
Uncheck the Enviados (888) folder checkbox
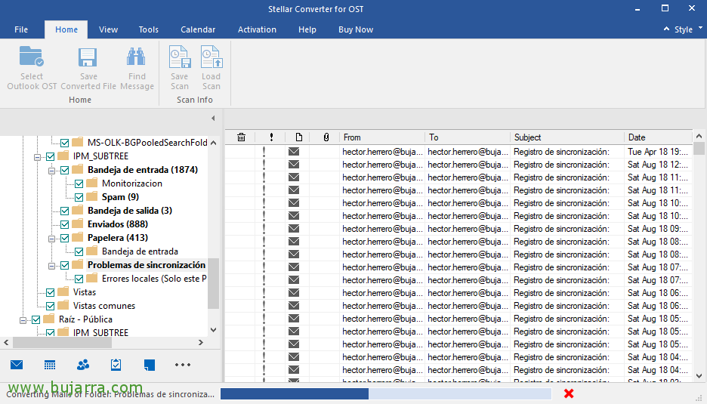pos(65,224)
